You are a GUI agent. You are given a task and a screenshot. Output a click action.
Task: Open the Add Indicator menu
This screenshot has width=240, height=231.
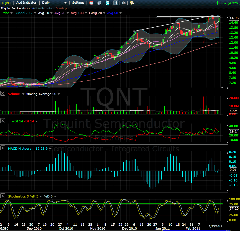pyautogui.click(x=26, y=3)
